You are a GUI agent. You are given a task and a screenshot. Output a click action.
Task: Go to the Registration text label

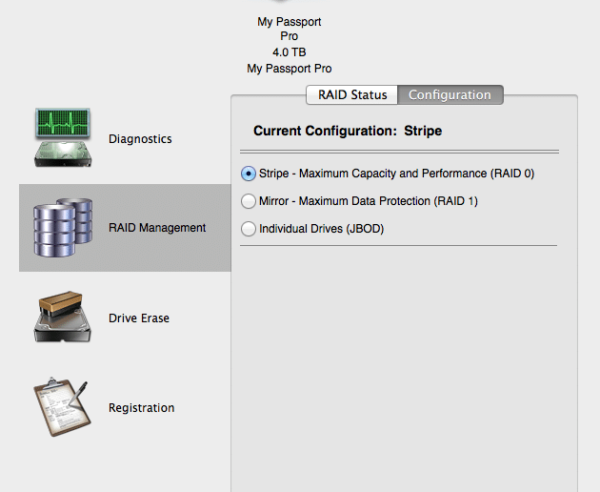(x=142, y=408)
